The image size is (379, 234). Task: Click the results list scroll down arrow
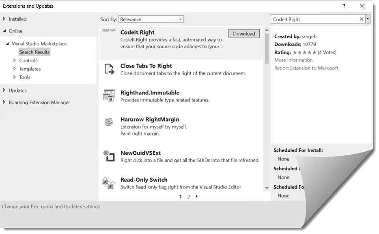pos(267,188)
